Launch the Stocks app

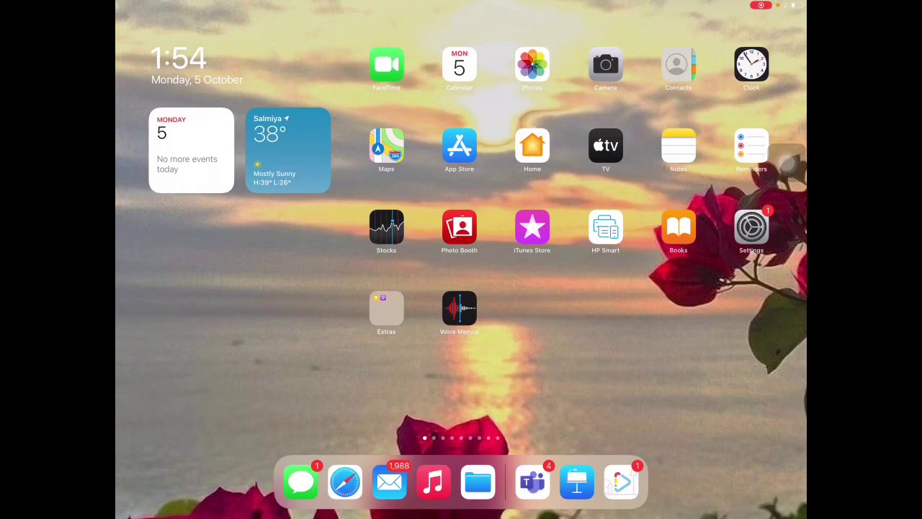[386, 228]
